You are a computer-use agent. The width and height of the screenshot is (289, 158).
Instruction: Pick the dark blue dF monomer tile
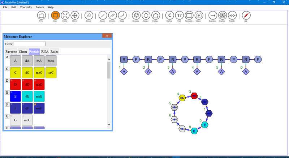point(27,108)
